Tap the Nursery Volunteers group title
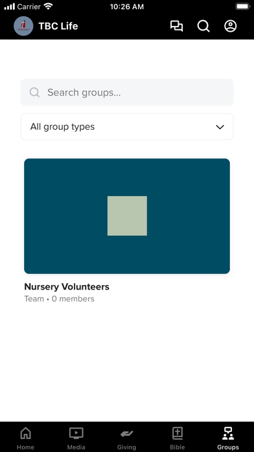254x452 pixels. 67,286
